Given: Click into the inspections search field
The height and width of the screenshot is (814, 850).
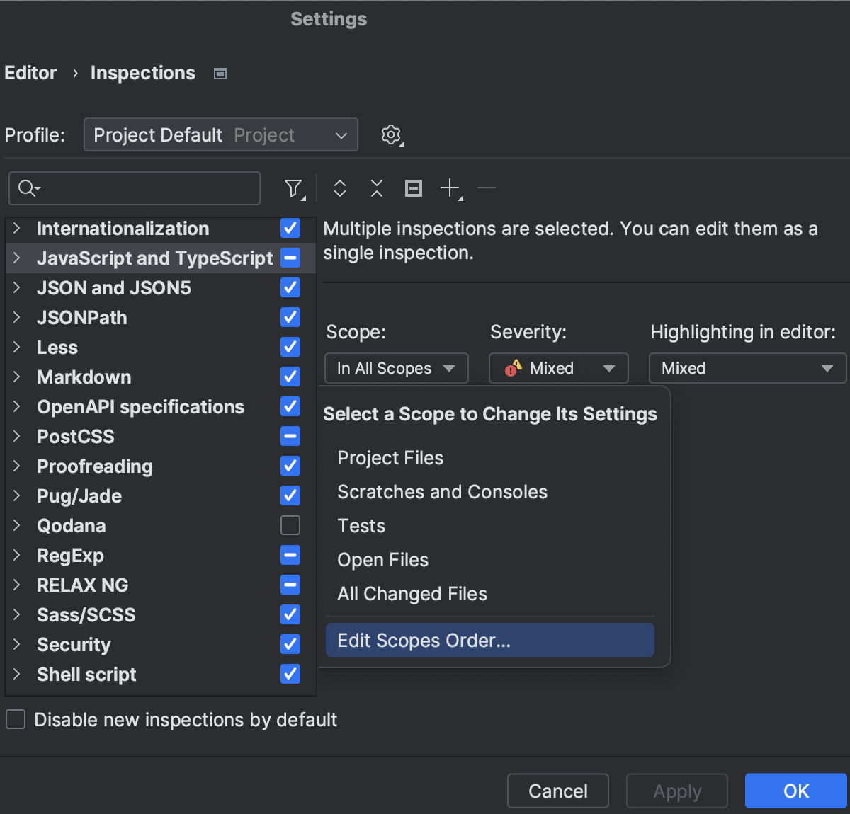Looking at the screenshot, I should click(142, 188).
